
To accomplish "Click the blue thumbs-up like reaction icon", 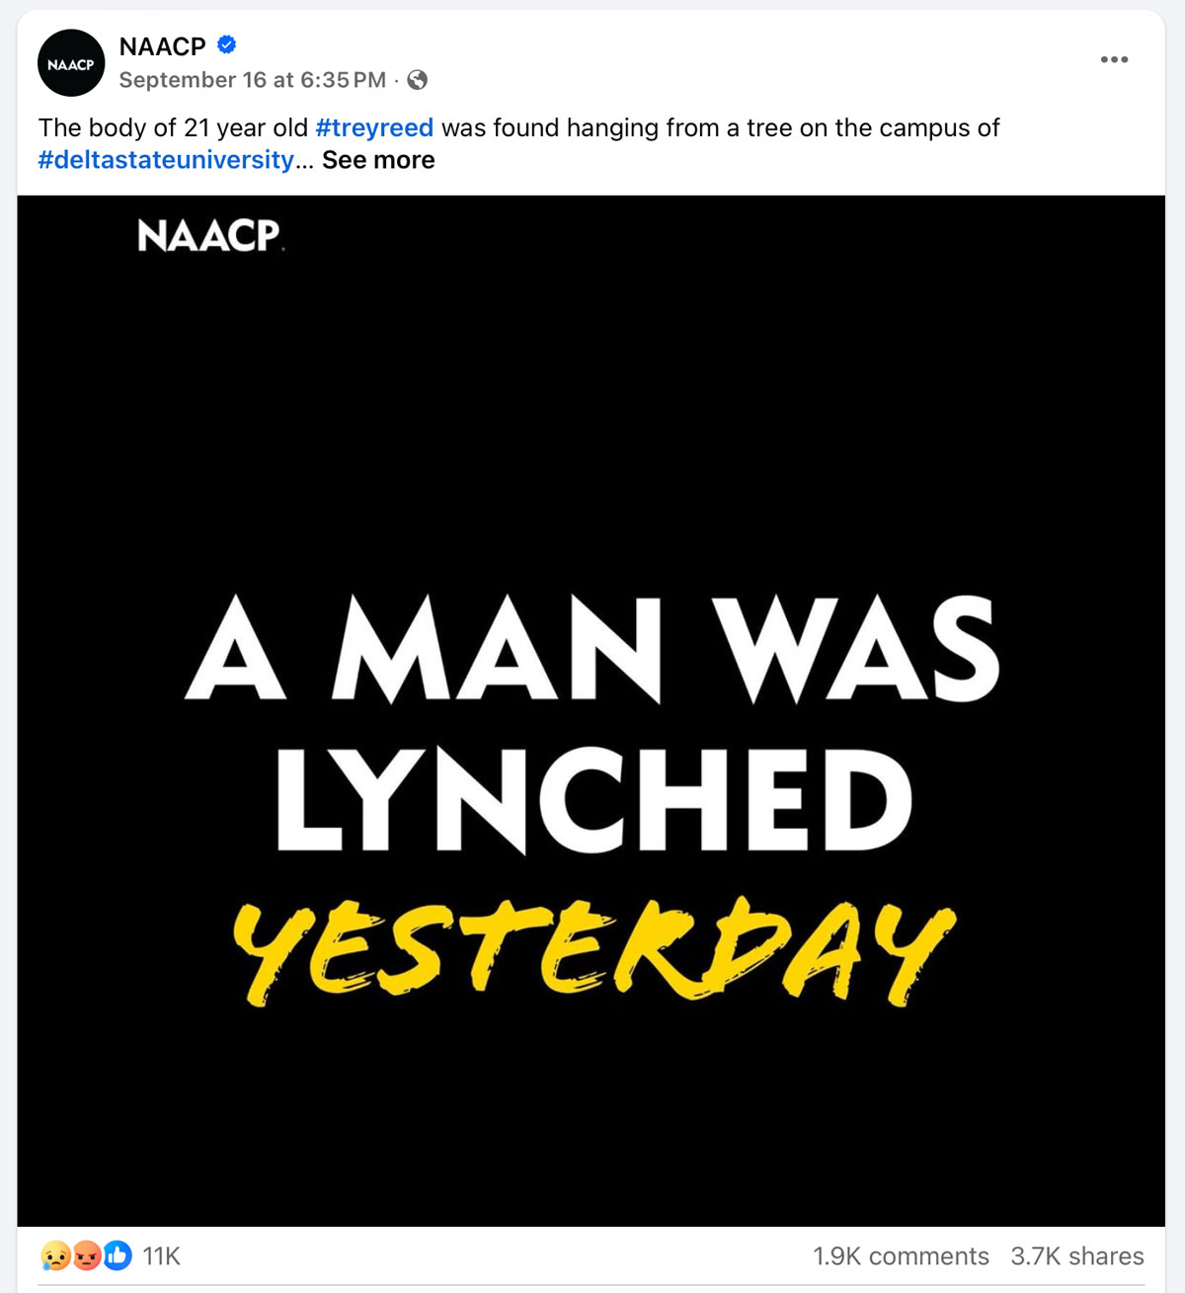I will (x=118, y=1255).
